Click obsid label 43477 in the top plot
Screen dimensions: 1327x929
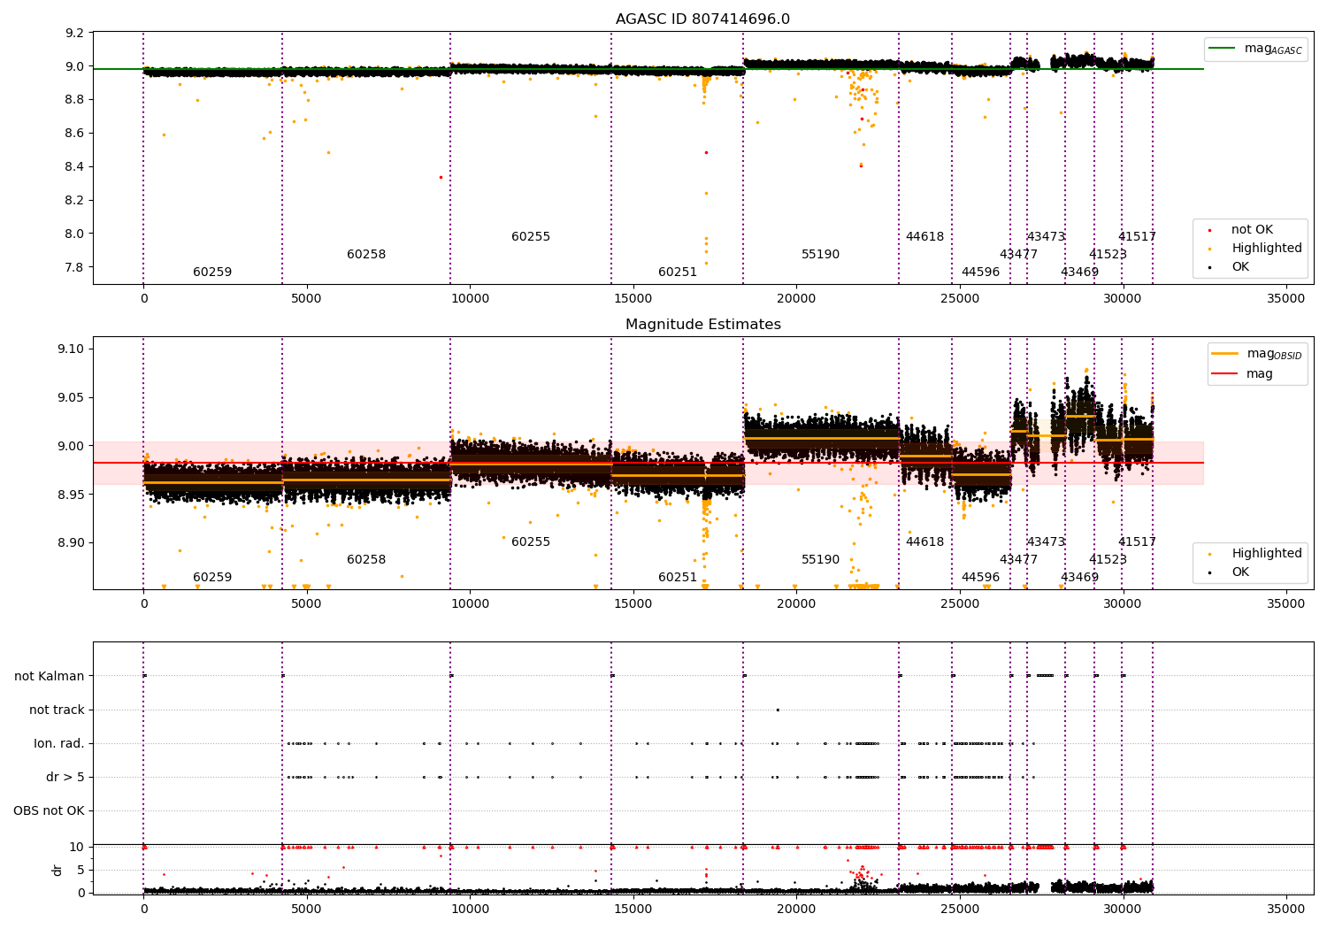(x=1018, y=255)
